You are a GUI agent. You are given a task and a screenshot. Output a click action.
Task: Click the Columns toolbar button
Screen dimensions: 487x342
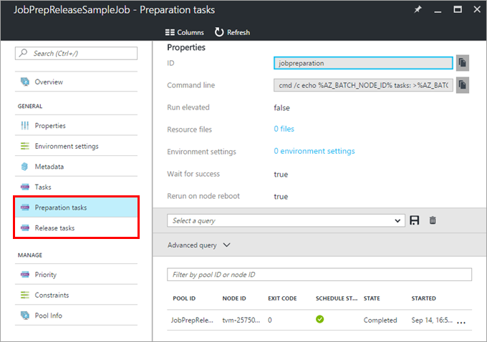[x=184, y=32]
